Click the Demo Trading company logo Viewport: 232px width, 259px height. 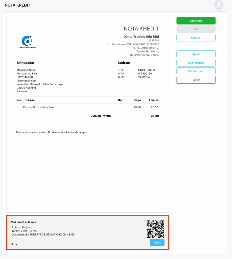pyautogui.click(x=27, y=42)
